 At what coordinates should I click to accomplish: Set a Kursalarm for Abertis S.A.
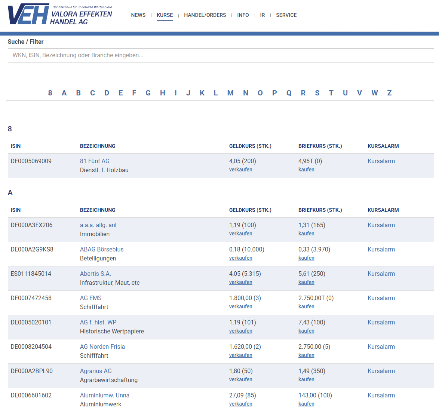[x=381, y=274]
